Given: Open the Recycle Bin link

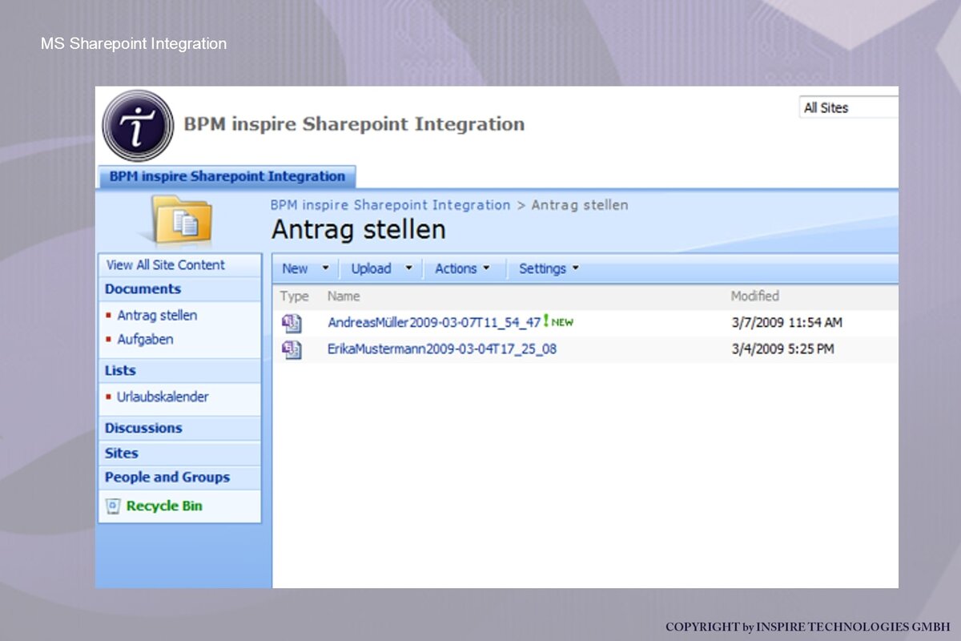Looking at the screenshot, I should [164, 506].
